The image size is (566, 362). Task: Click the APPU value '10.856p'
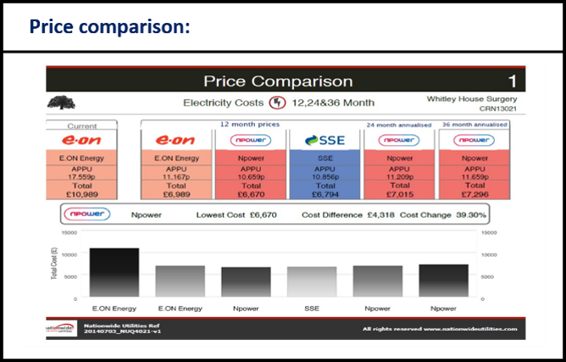325,176
